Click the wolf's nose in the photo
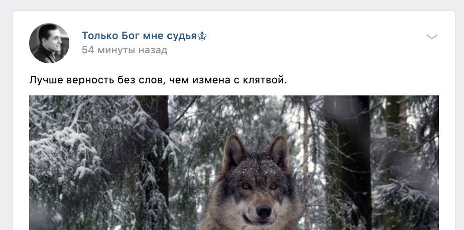 (x=264, y=211)
